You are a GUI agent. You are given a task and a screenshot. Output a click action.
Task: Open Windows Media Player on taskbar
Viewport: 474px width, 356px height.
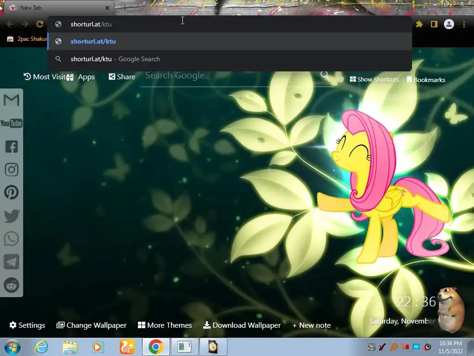[98, 347]
